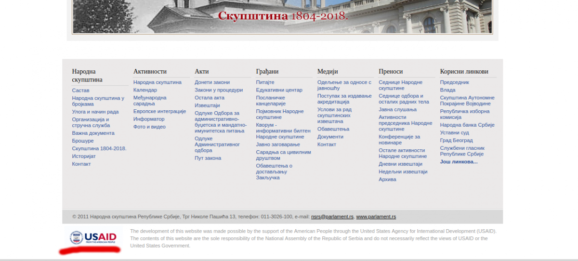Open the Пут закона link
The width and height of the screenshot is (578, 261).
pyautogui.click(x=208, y=158)
